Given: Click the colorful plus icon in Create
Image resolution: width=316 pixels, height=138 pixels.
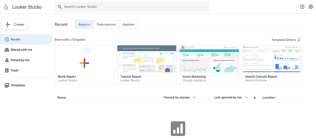Looking at the screenshot, I should (8, 25).
